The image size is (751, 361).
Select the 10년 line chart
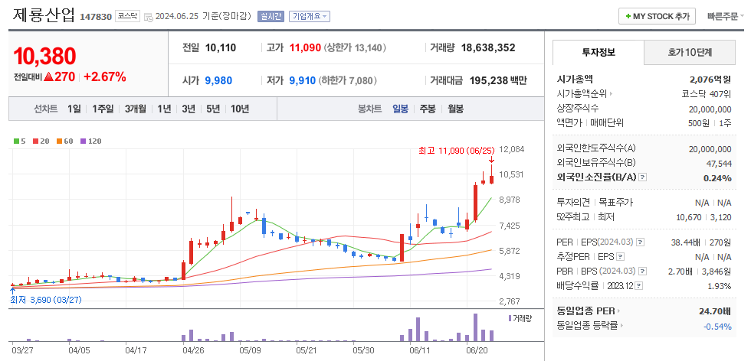pos(239,109)
